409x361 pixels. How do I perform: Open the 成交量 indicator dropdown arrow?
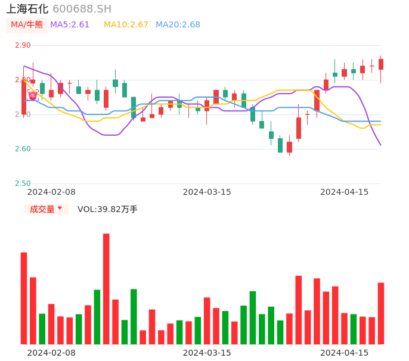pyautogui.click(x=60, y=208)
